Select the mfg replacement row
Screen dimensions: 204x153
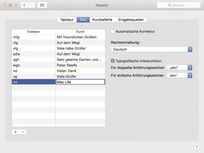(33, 37)
